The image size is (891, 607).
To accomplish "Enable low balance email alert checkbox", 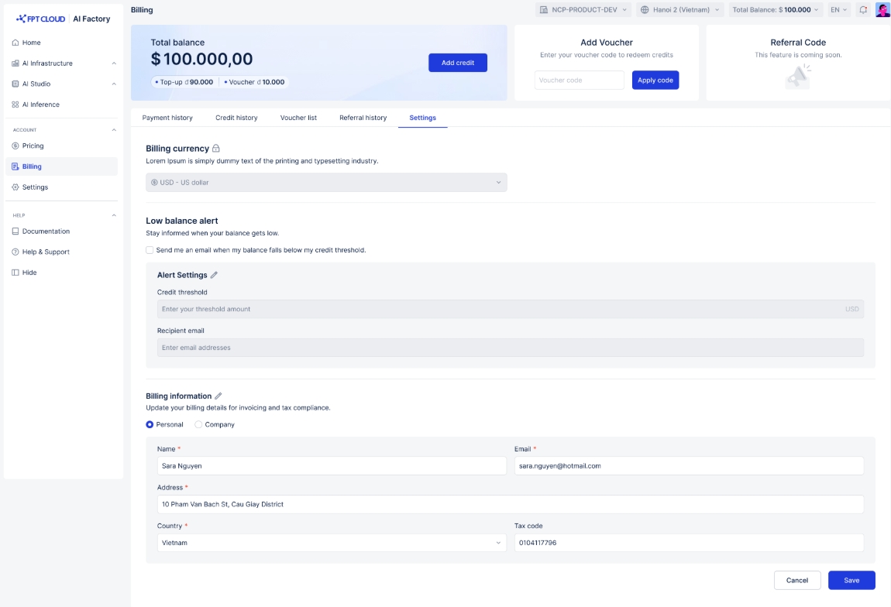I will 150,250.
